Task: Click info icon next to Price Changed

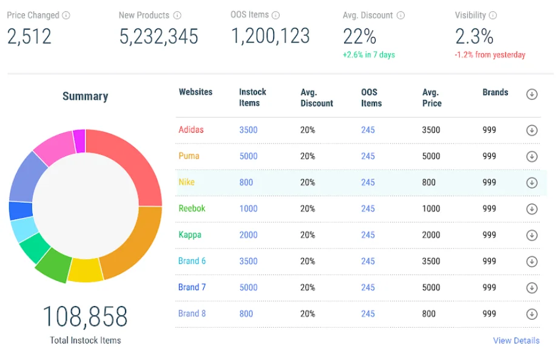Action: tap(66, 15)
